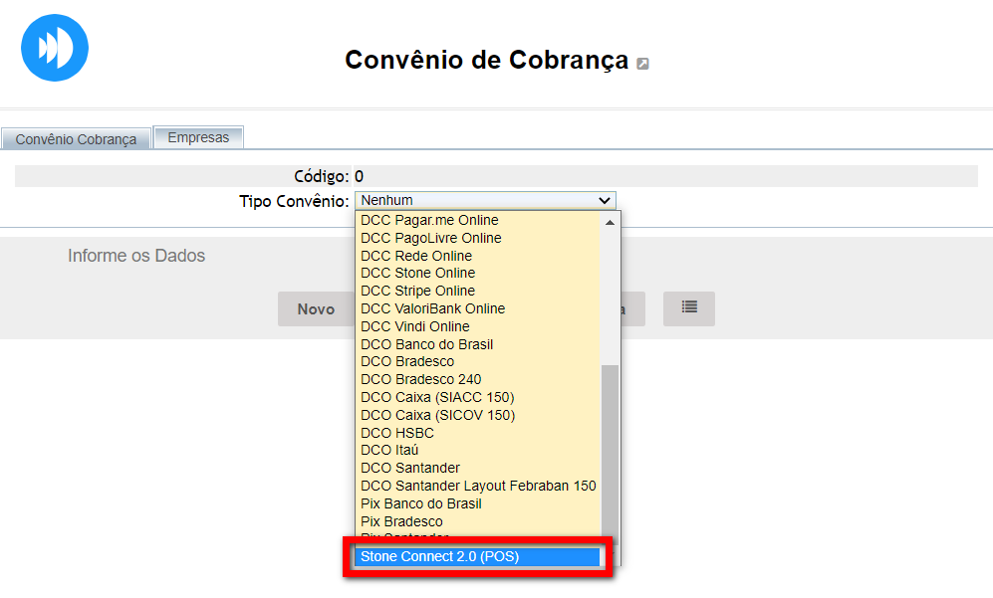Select the Convênio Cobrança tab
The image size is (993, 598).
coord(76,139)
